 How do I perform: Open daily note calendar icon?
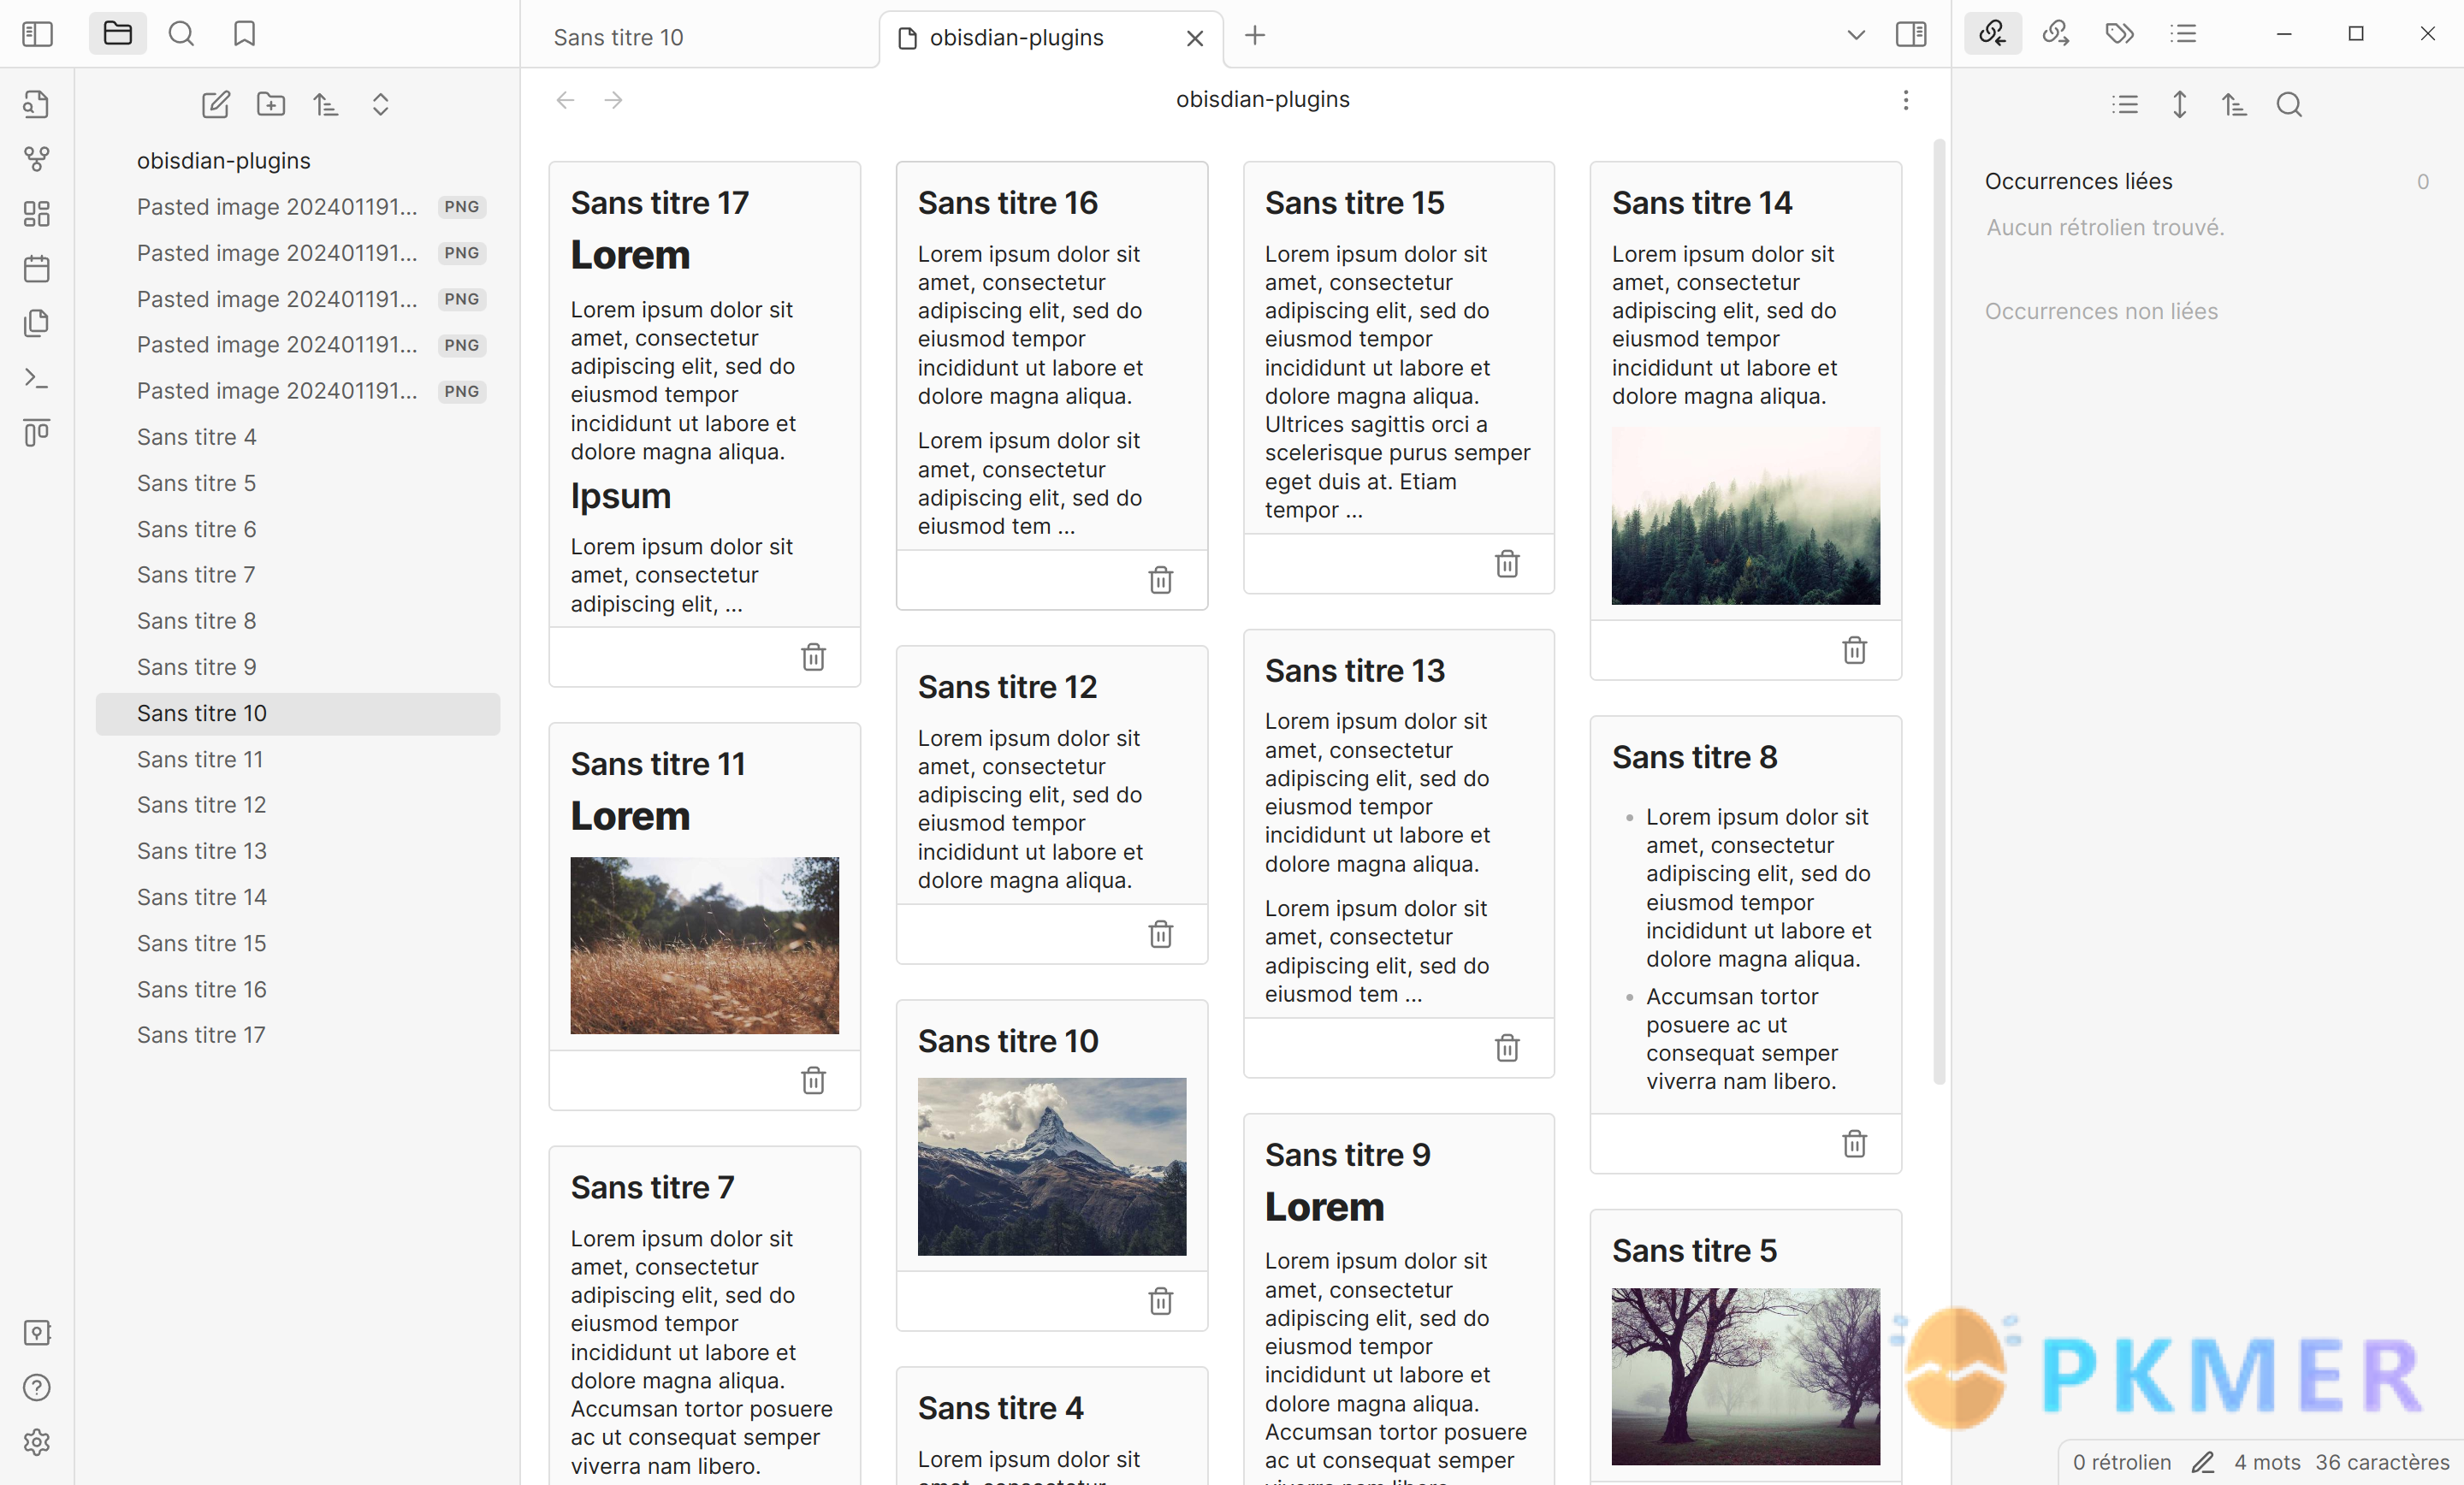37,268
